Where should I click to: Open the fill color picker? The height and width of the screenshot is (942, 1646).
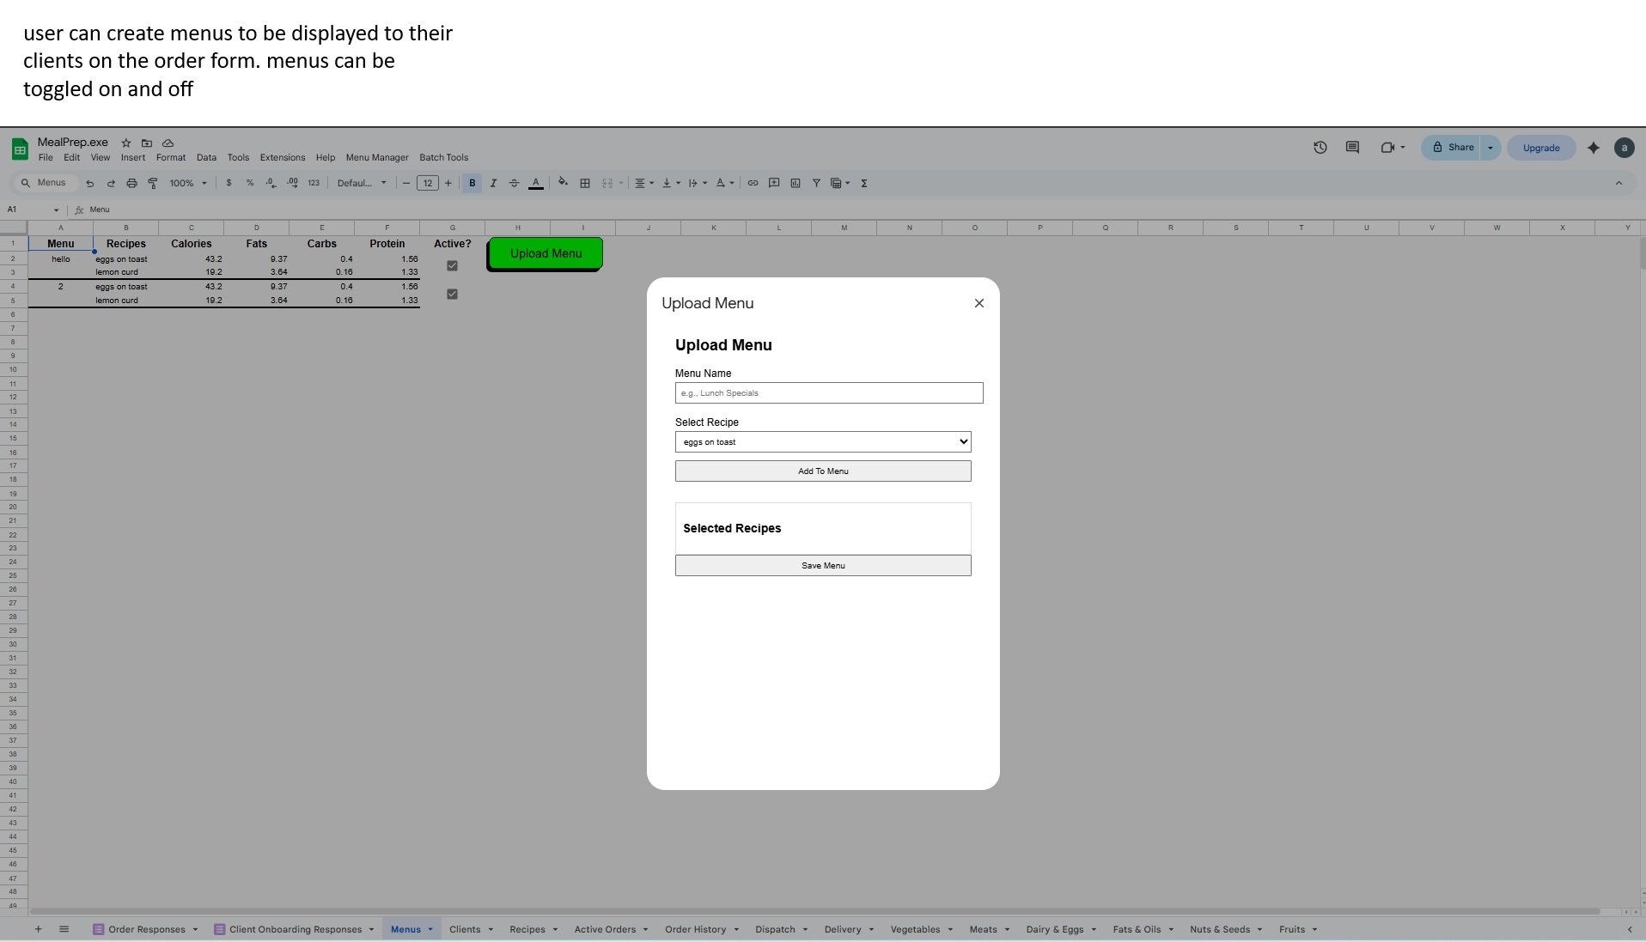[563, 182]
